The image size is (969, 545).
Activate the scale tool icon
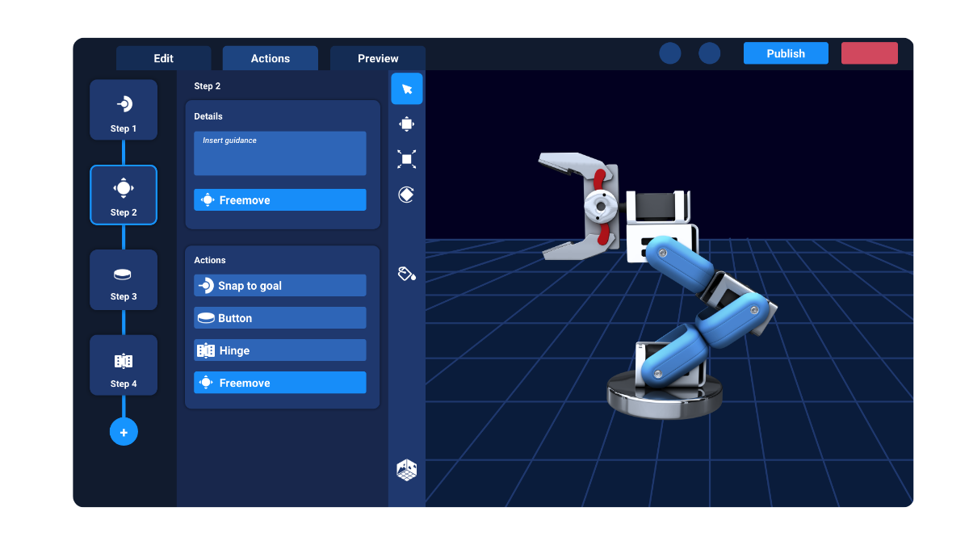tap(407, 159)
